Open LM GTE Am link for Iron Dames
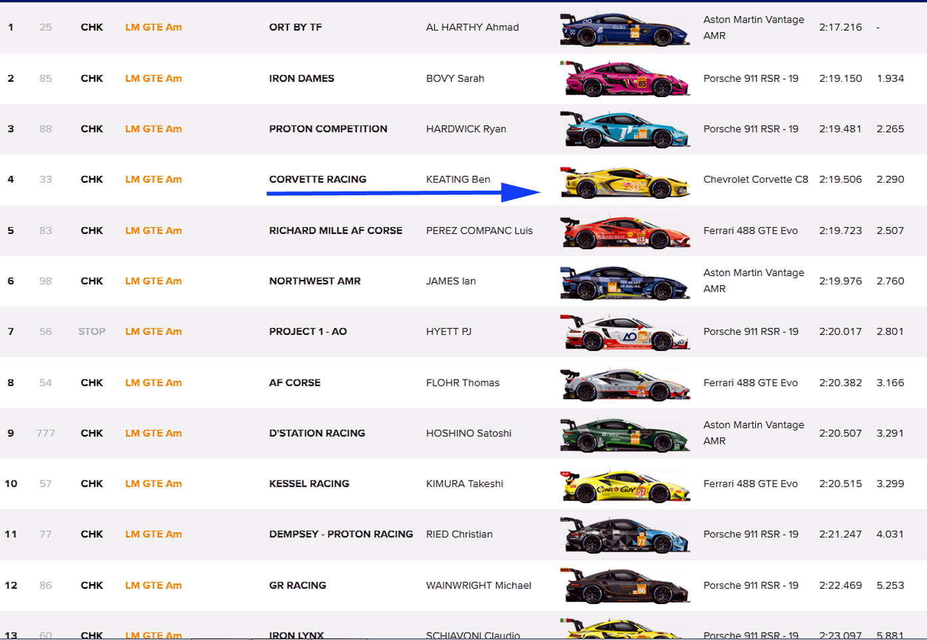Viewport: 927px width, 640px height. (154, 78)
